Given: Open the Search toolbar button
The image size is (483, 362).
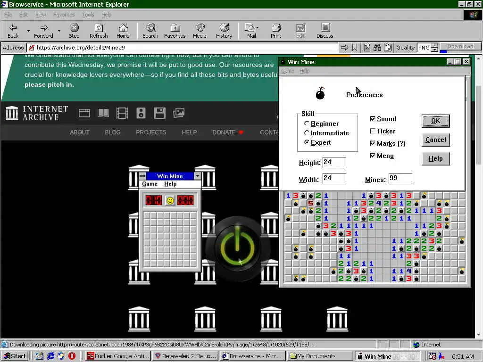Looking at the screenshot, I should (x=150, y=31).
